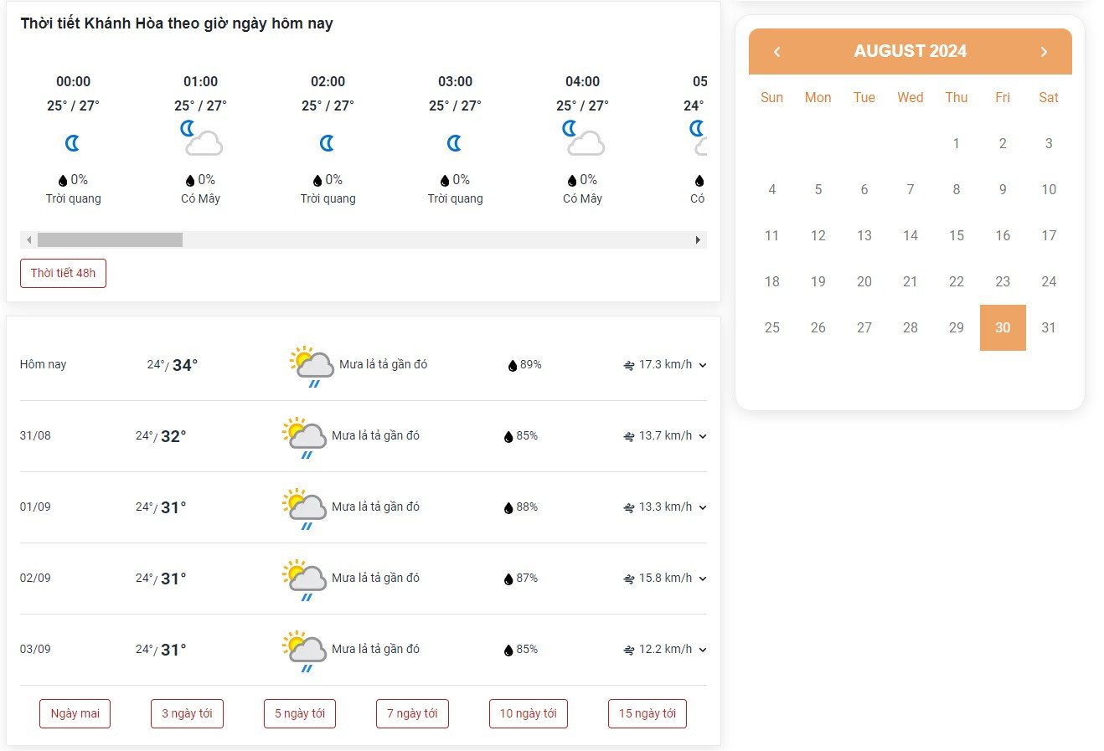Expand the 31/08 forecast details
The height and width of the screenshot is (751, 1104).
click(703, 436)
